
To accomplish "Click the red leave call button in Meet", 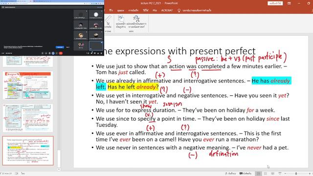I will point(61,53).
